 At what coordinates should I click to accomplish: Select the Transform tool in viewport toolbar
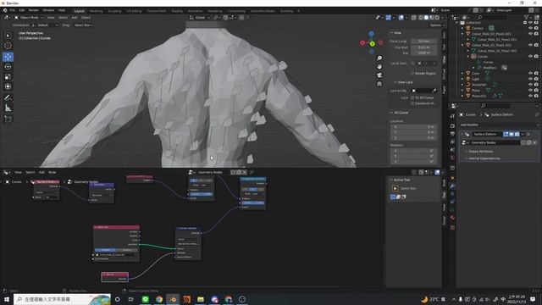click(x=8, y=86)
